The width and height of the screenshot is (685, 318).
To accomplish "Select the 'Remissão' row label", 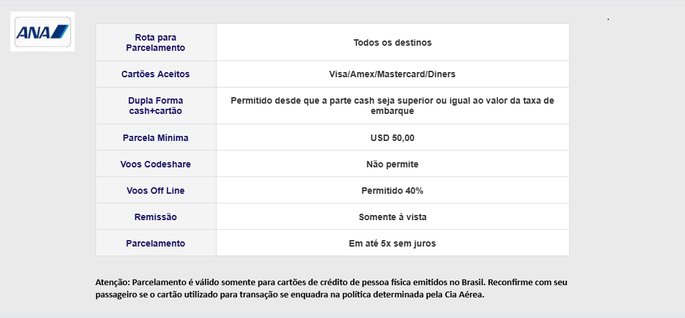I will pyautogui.click(x=155, y=217).
